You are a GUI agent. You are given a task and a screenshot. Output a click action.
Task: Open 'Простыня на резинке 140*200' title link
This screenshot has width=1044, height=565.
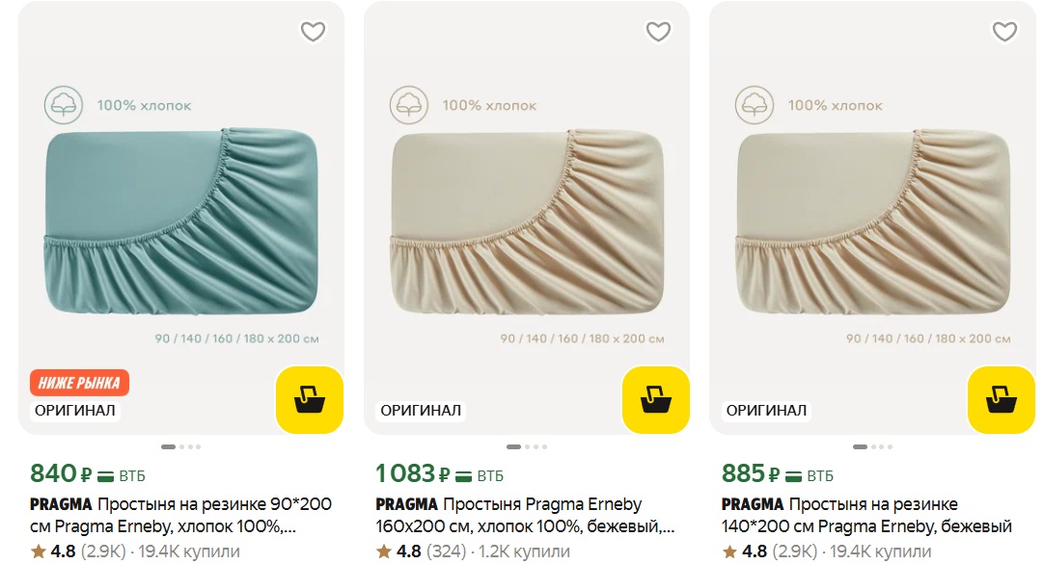pyautogui.click(x=868, y=515)
